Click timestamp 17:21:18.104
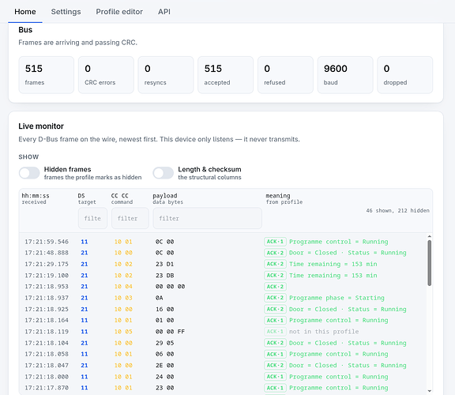455x395 pixels. (x=47, y=343)
